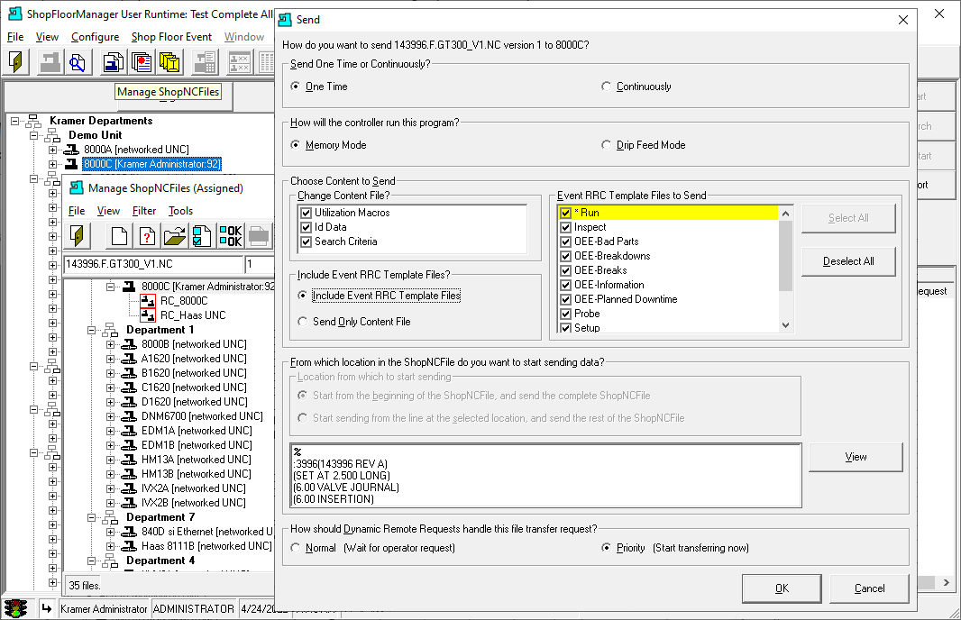Click the 143996.F.GT300_V1.NC filename field
Screen dimensions: 961x620
point(153,264)
